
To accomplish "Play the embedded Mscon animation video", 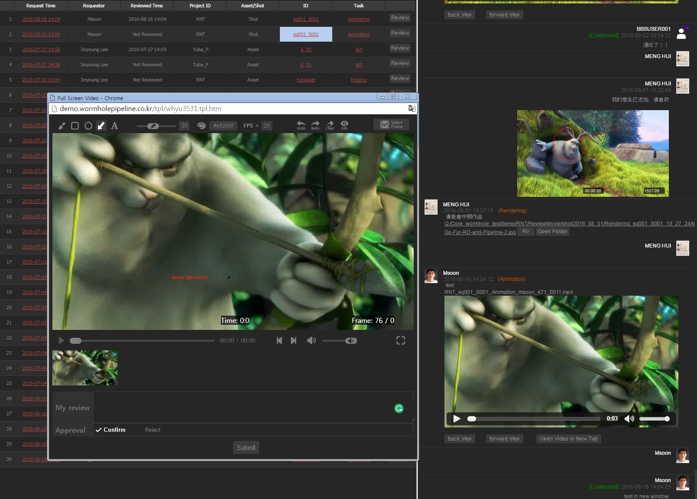I will tap(457, 419).
